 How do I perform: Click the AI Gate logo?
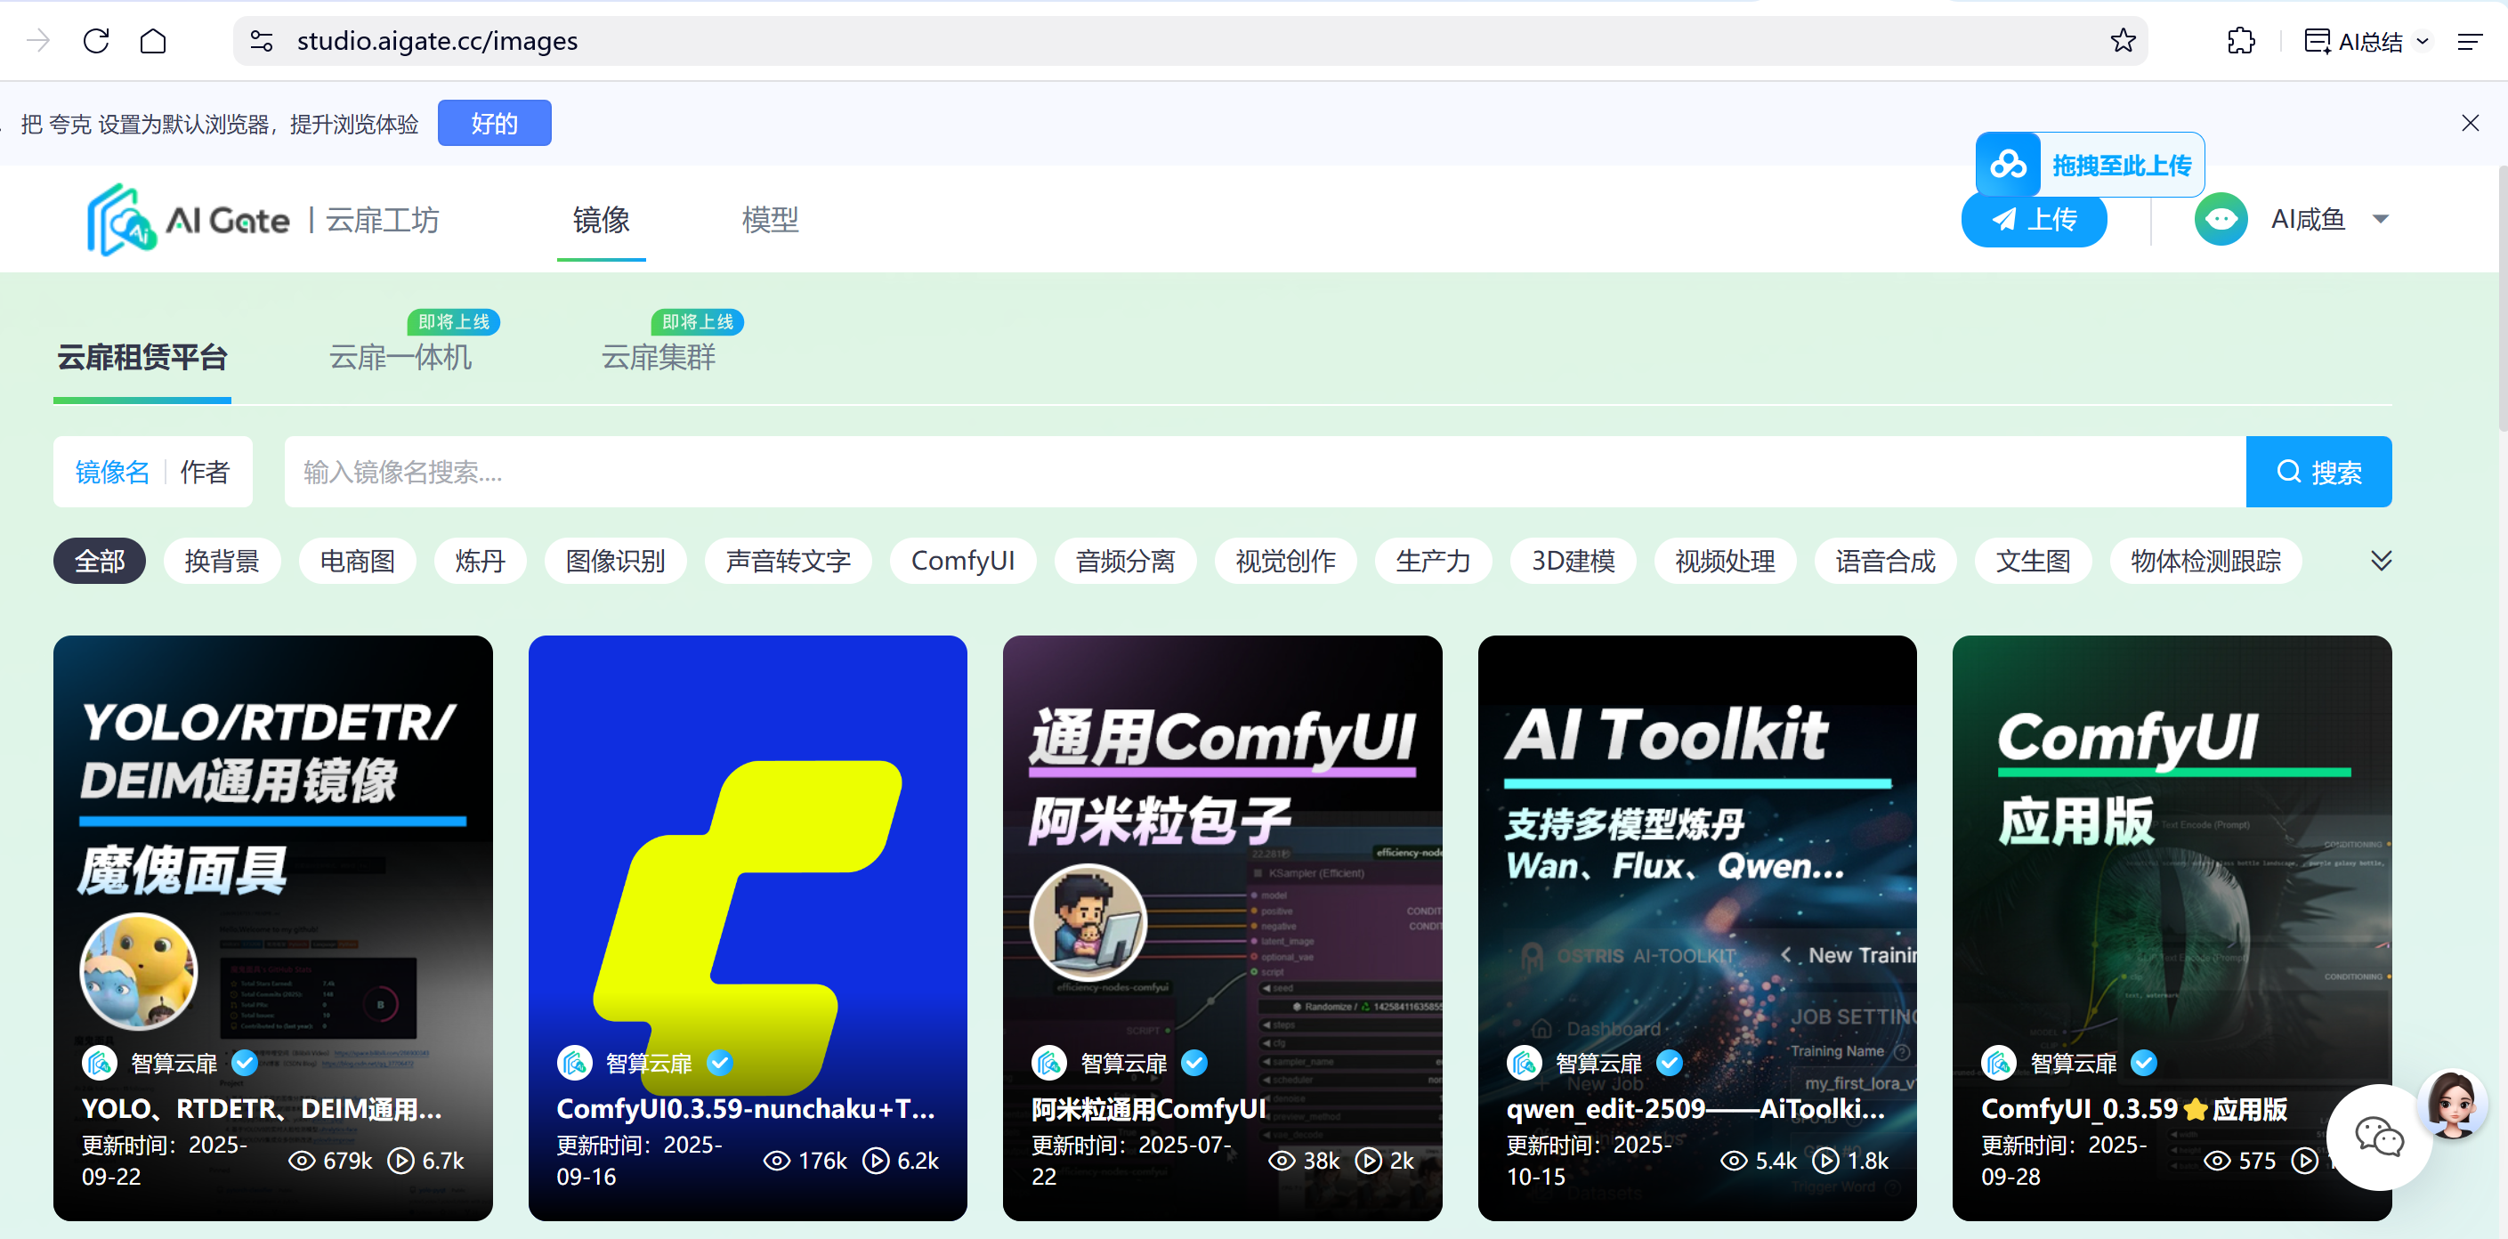(188, 220)
